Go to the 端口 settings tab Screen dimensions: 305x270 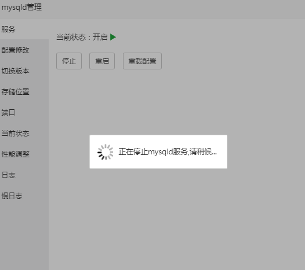pos(24,113)
